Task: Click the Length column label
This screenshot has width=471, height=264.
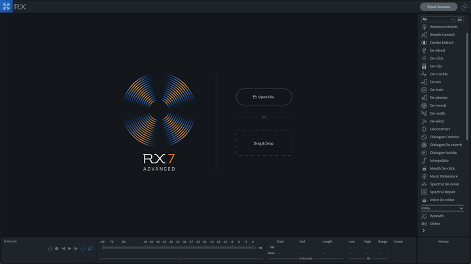Action: (327, 242)
